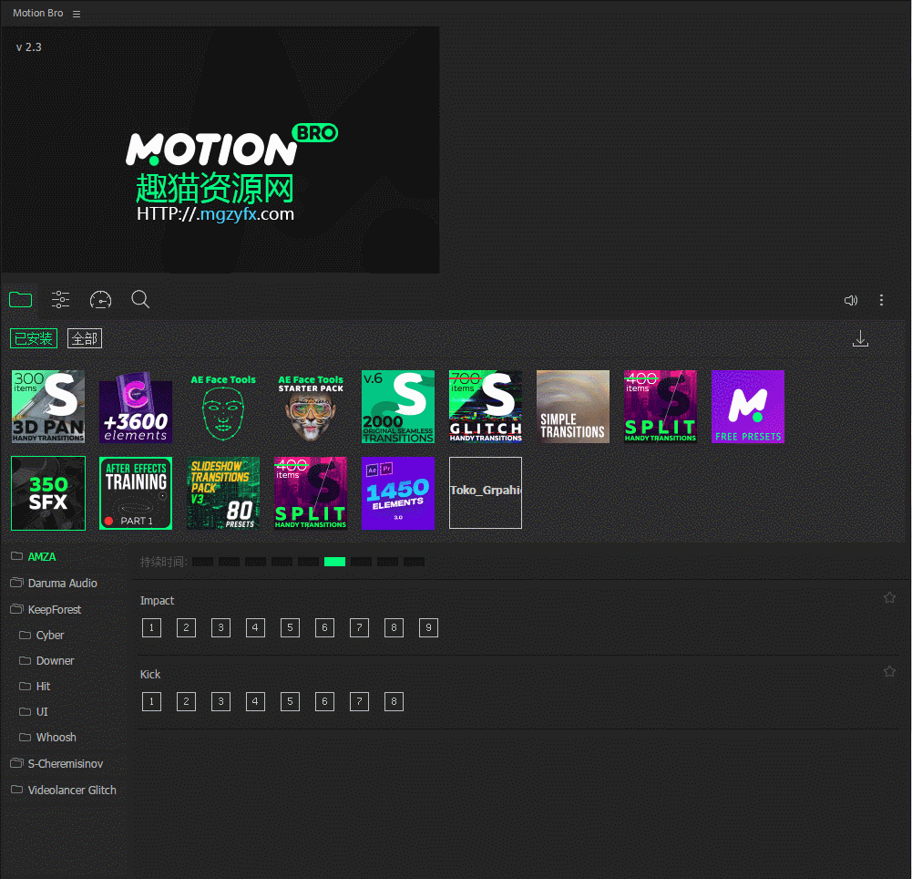Open the speedometer dashboard icon
Screen dimensions: 912x879
point(100,300)
